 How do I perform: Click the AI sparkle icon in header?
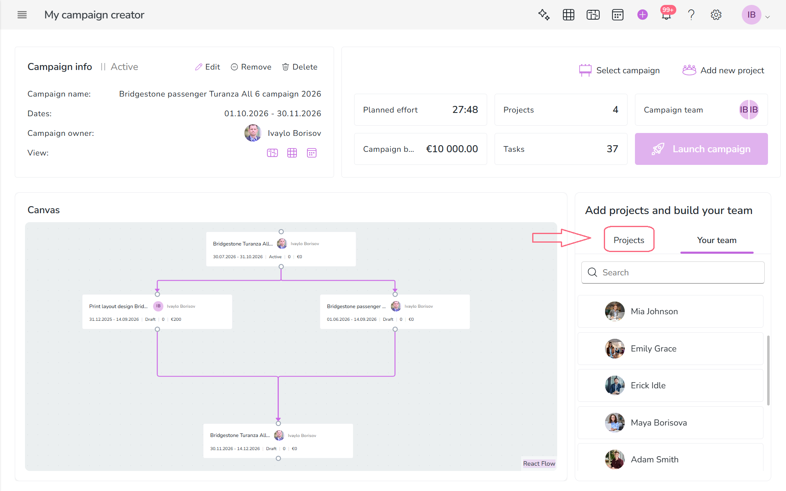point(544,15)
